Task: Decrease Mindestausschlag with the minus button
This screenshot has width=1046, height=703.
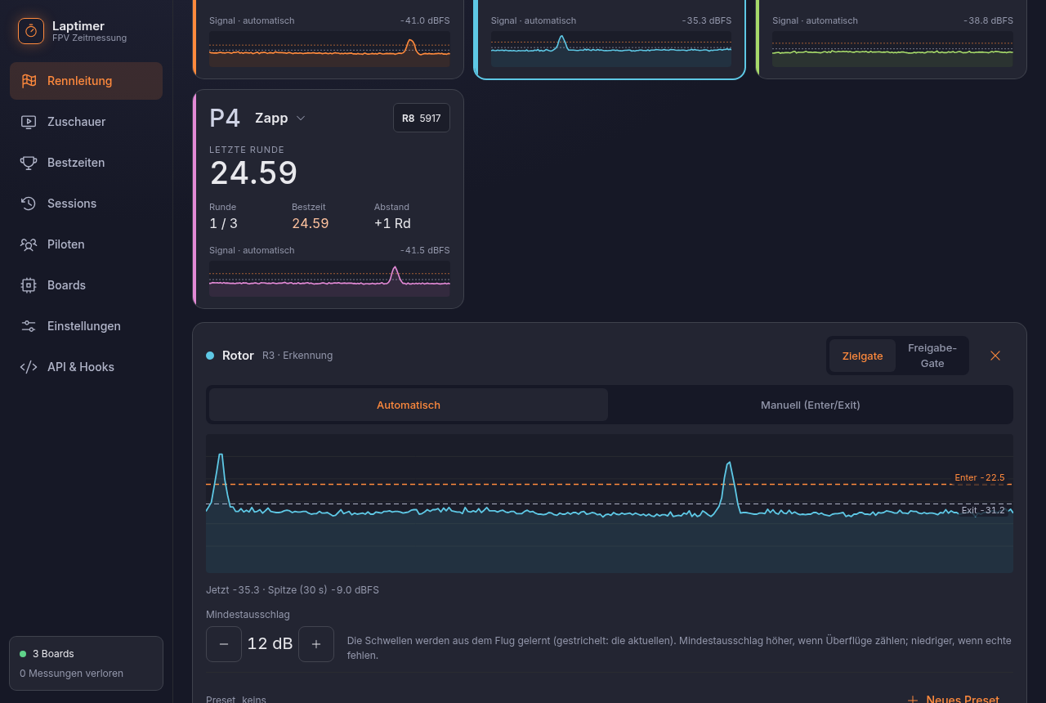Action: (x=224, y=644)
